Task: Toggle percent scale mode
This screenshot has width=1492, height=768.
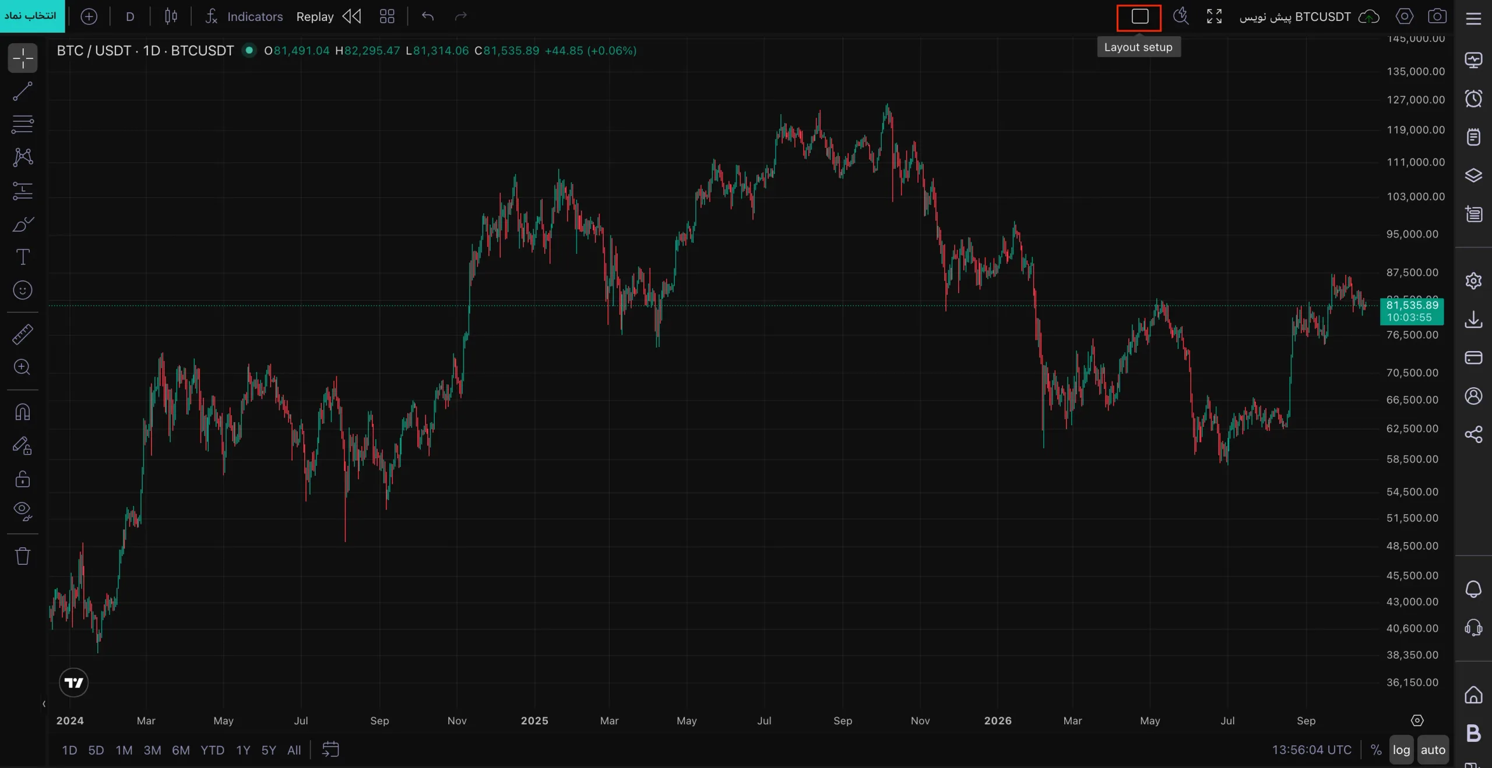Action: click(1376, 750)
